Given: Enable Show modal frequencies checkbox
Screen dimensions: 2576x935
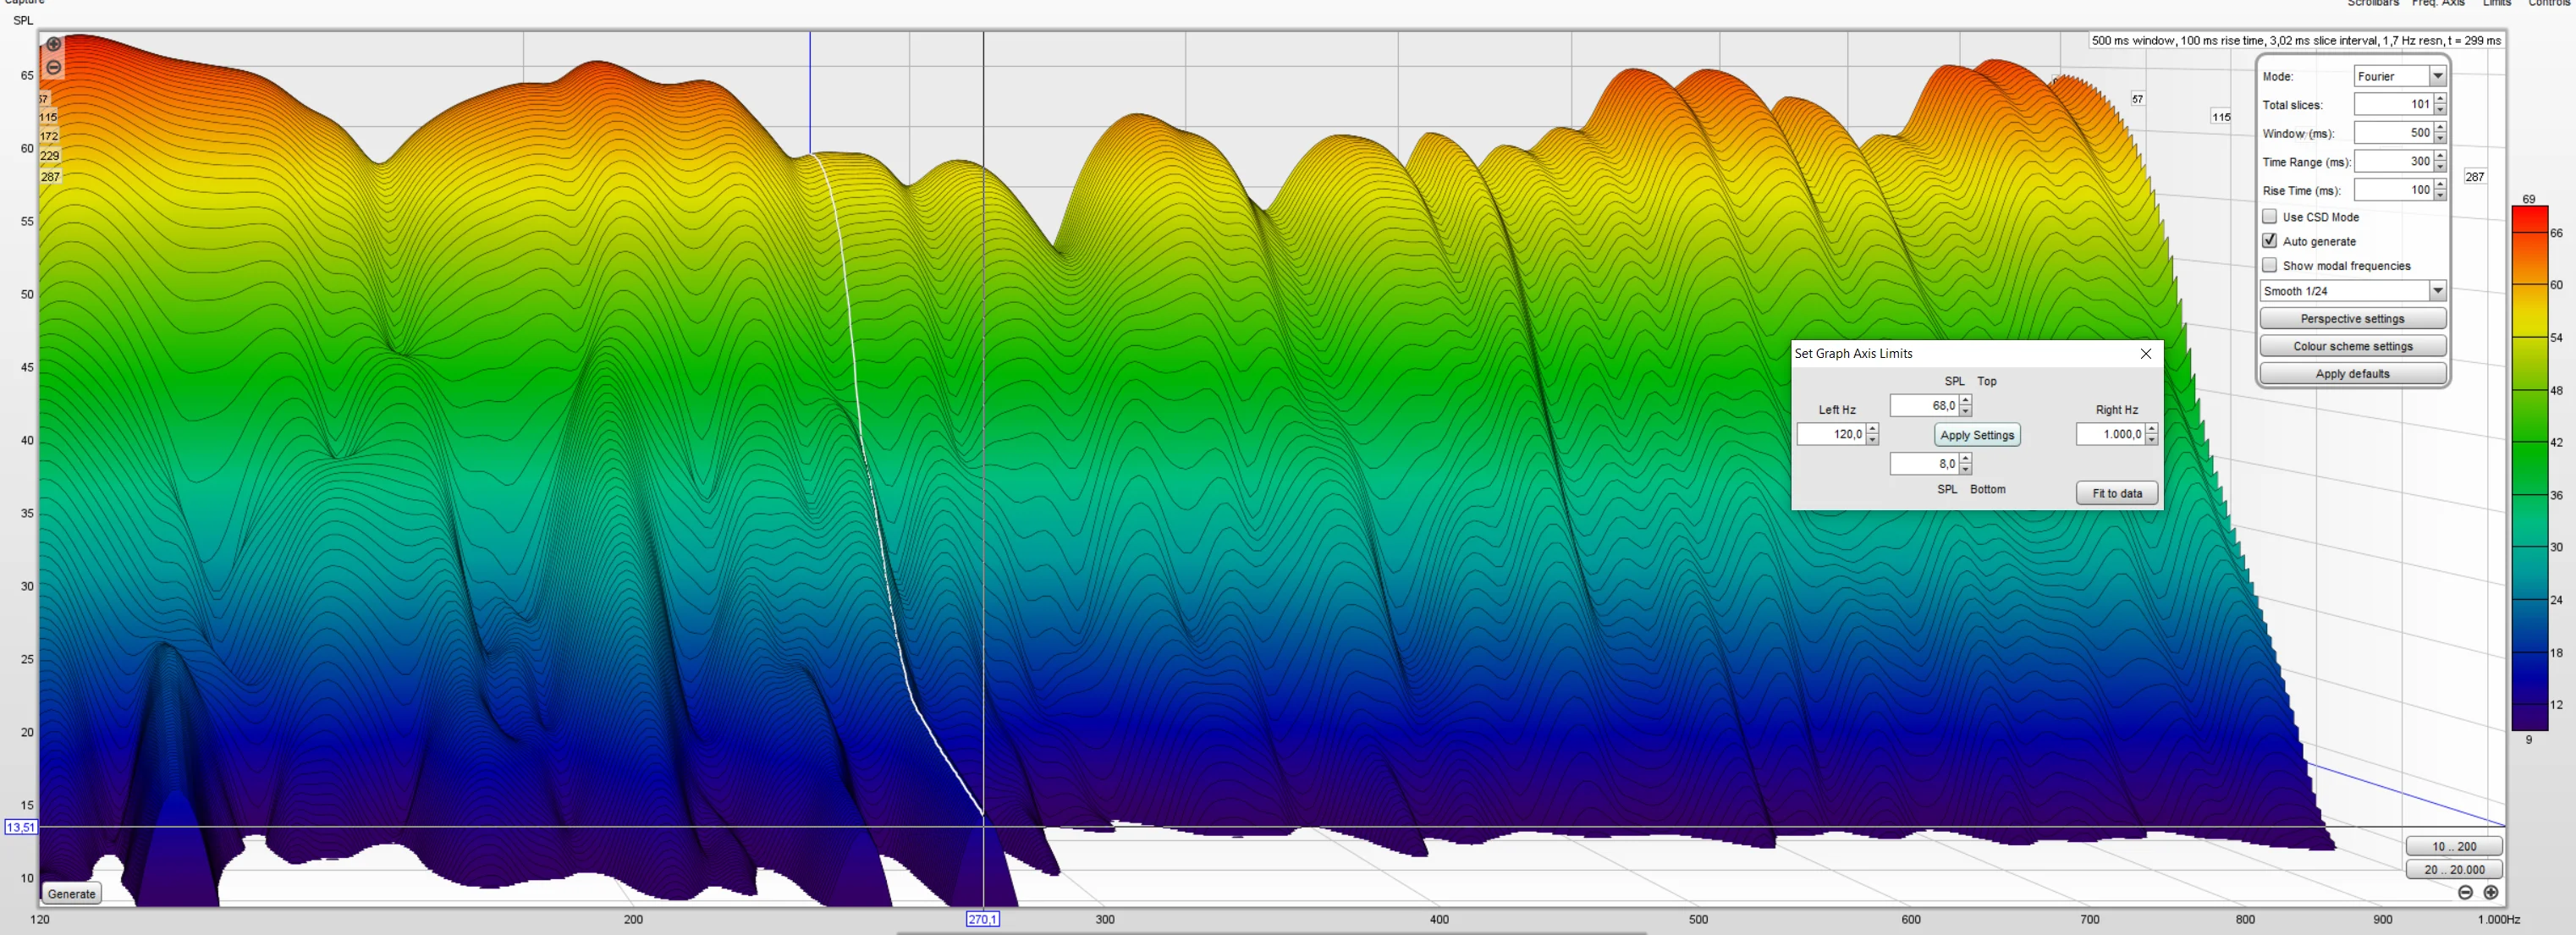Looking at the screenshot, I should pos(2270,265).
